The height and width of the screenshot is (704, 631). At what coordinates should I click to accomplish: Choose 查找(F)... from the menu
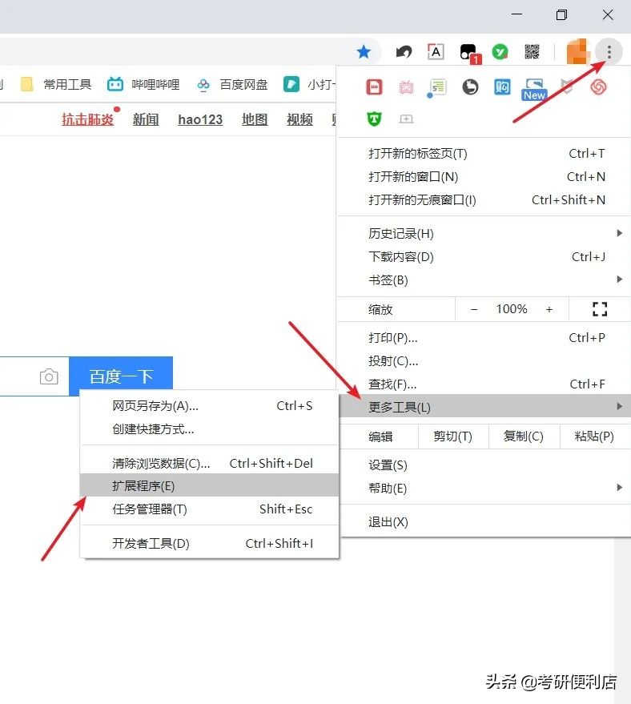(x=484, y=384)
